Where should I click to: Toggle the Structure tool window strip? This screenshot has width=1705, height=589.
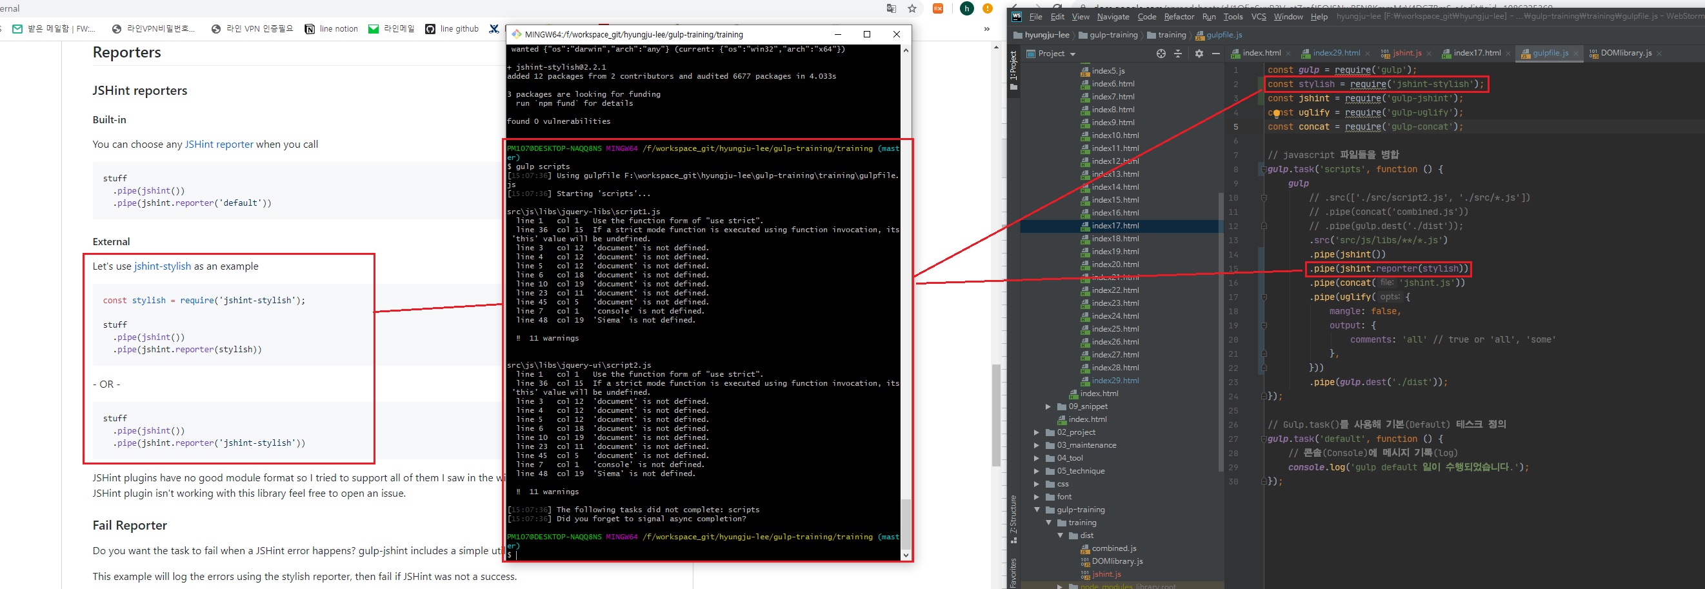pyautogui.click(x=1013, y=519)
